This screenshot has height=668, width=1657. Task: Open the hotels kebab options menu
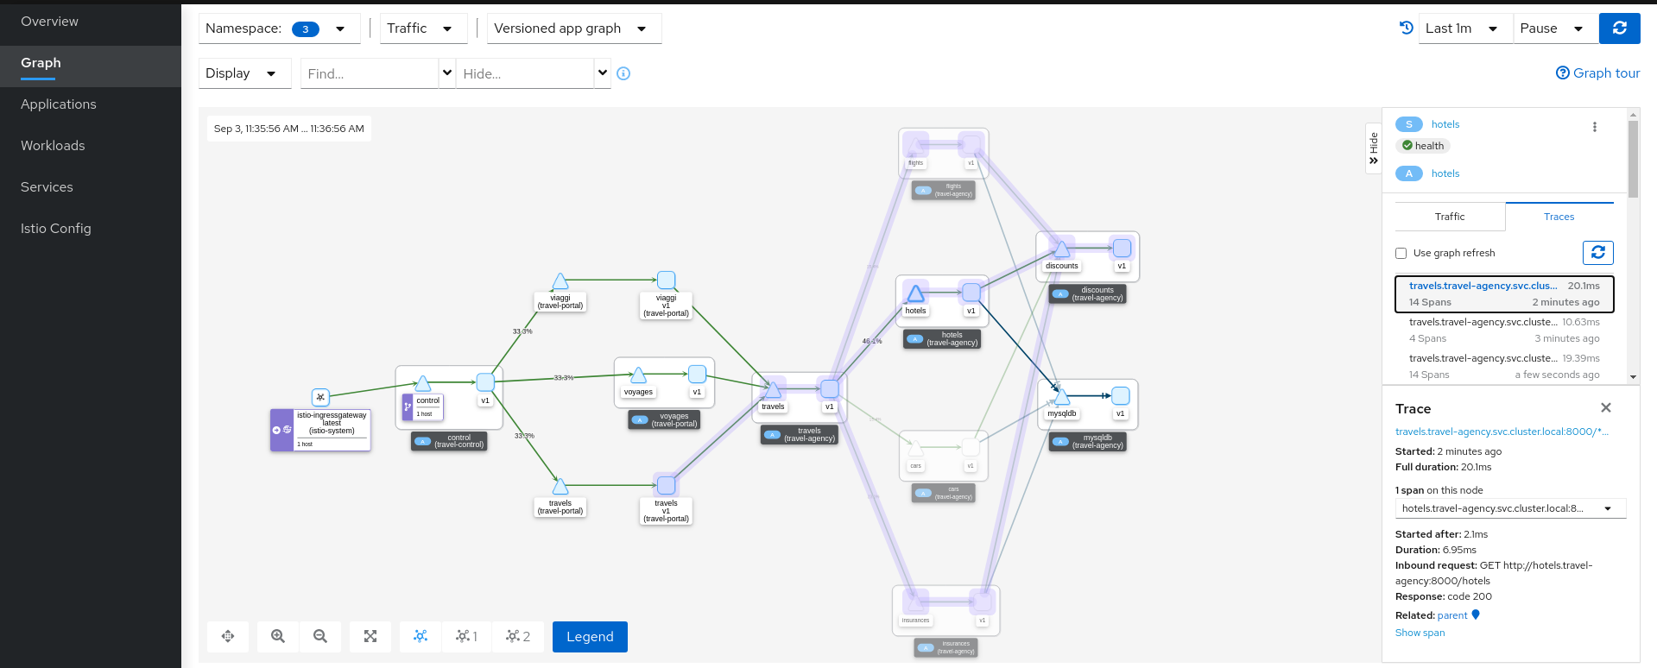(x=1594, y=127)
